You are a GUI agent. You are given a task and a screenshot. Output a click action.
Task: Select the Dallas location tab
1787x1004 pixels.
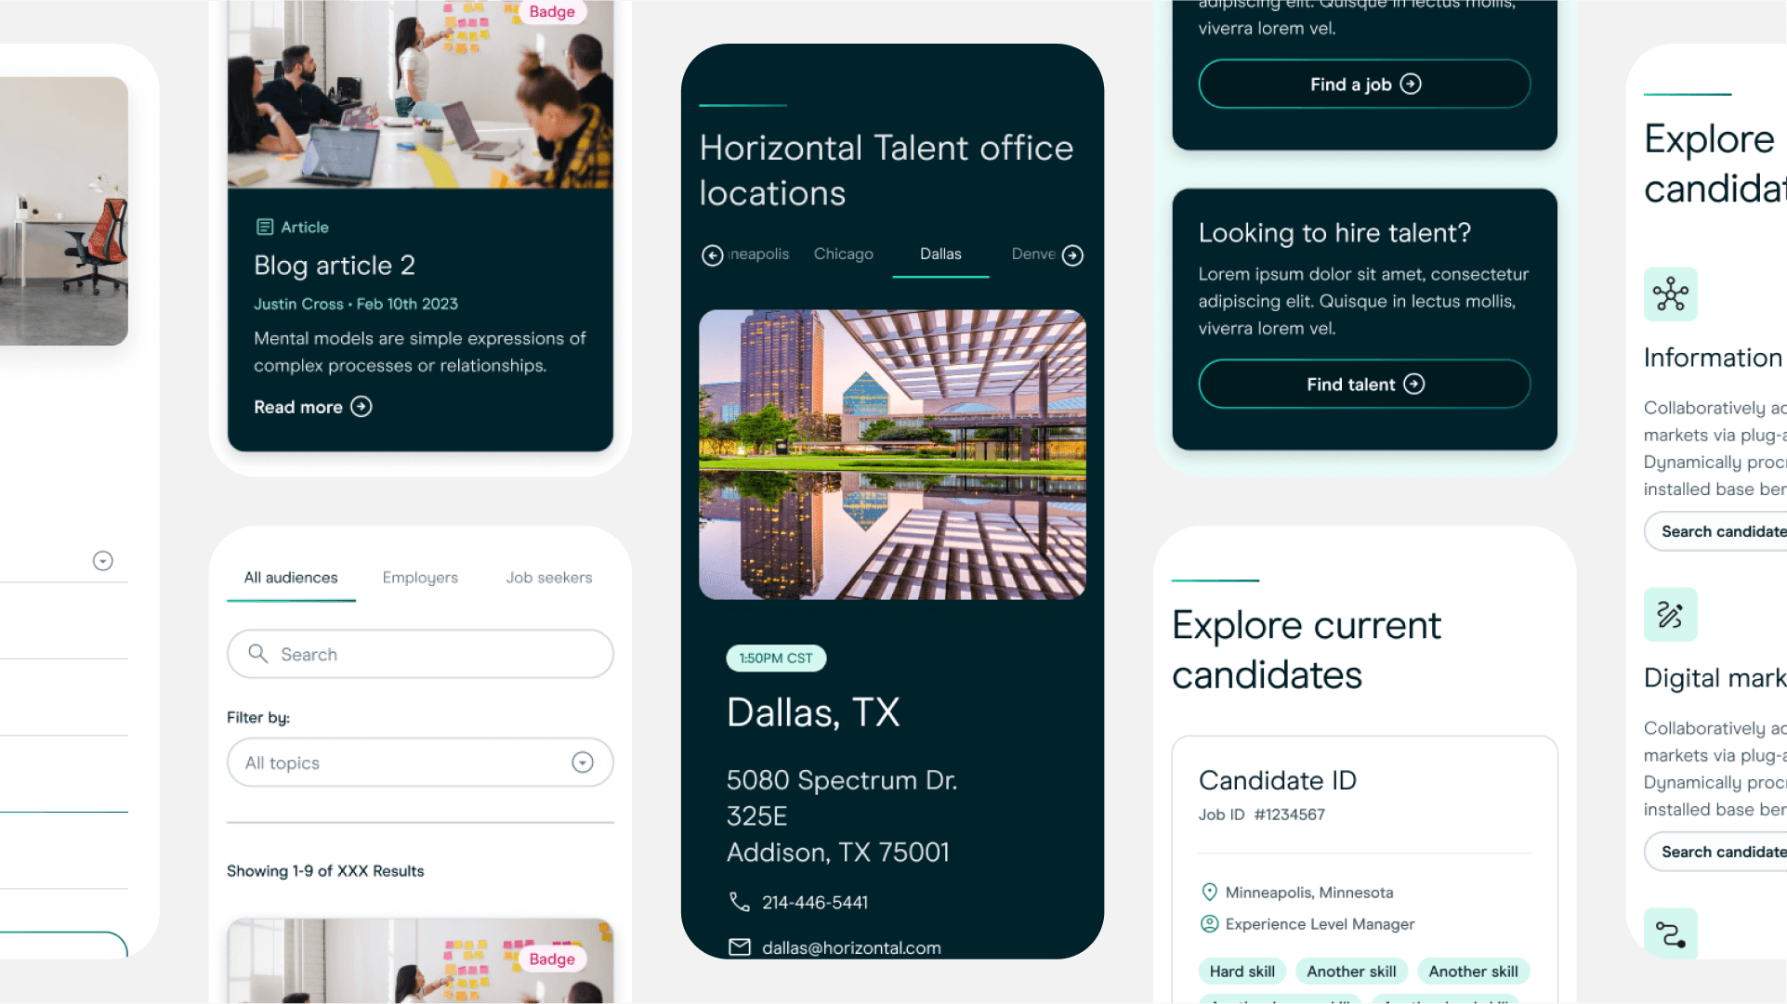940,254
